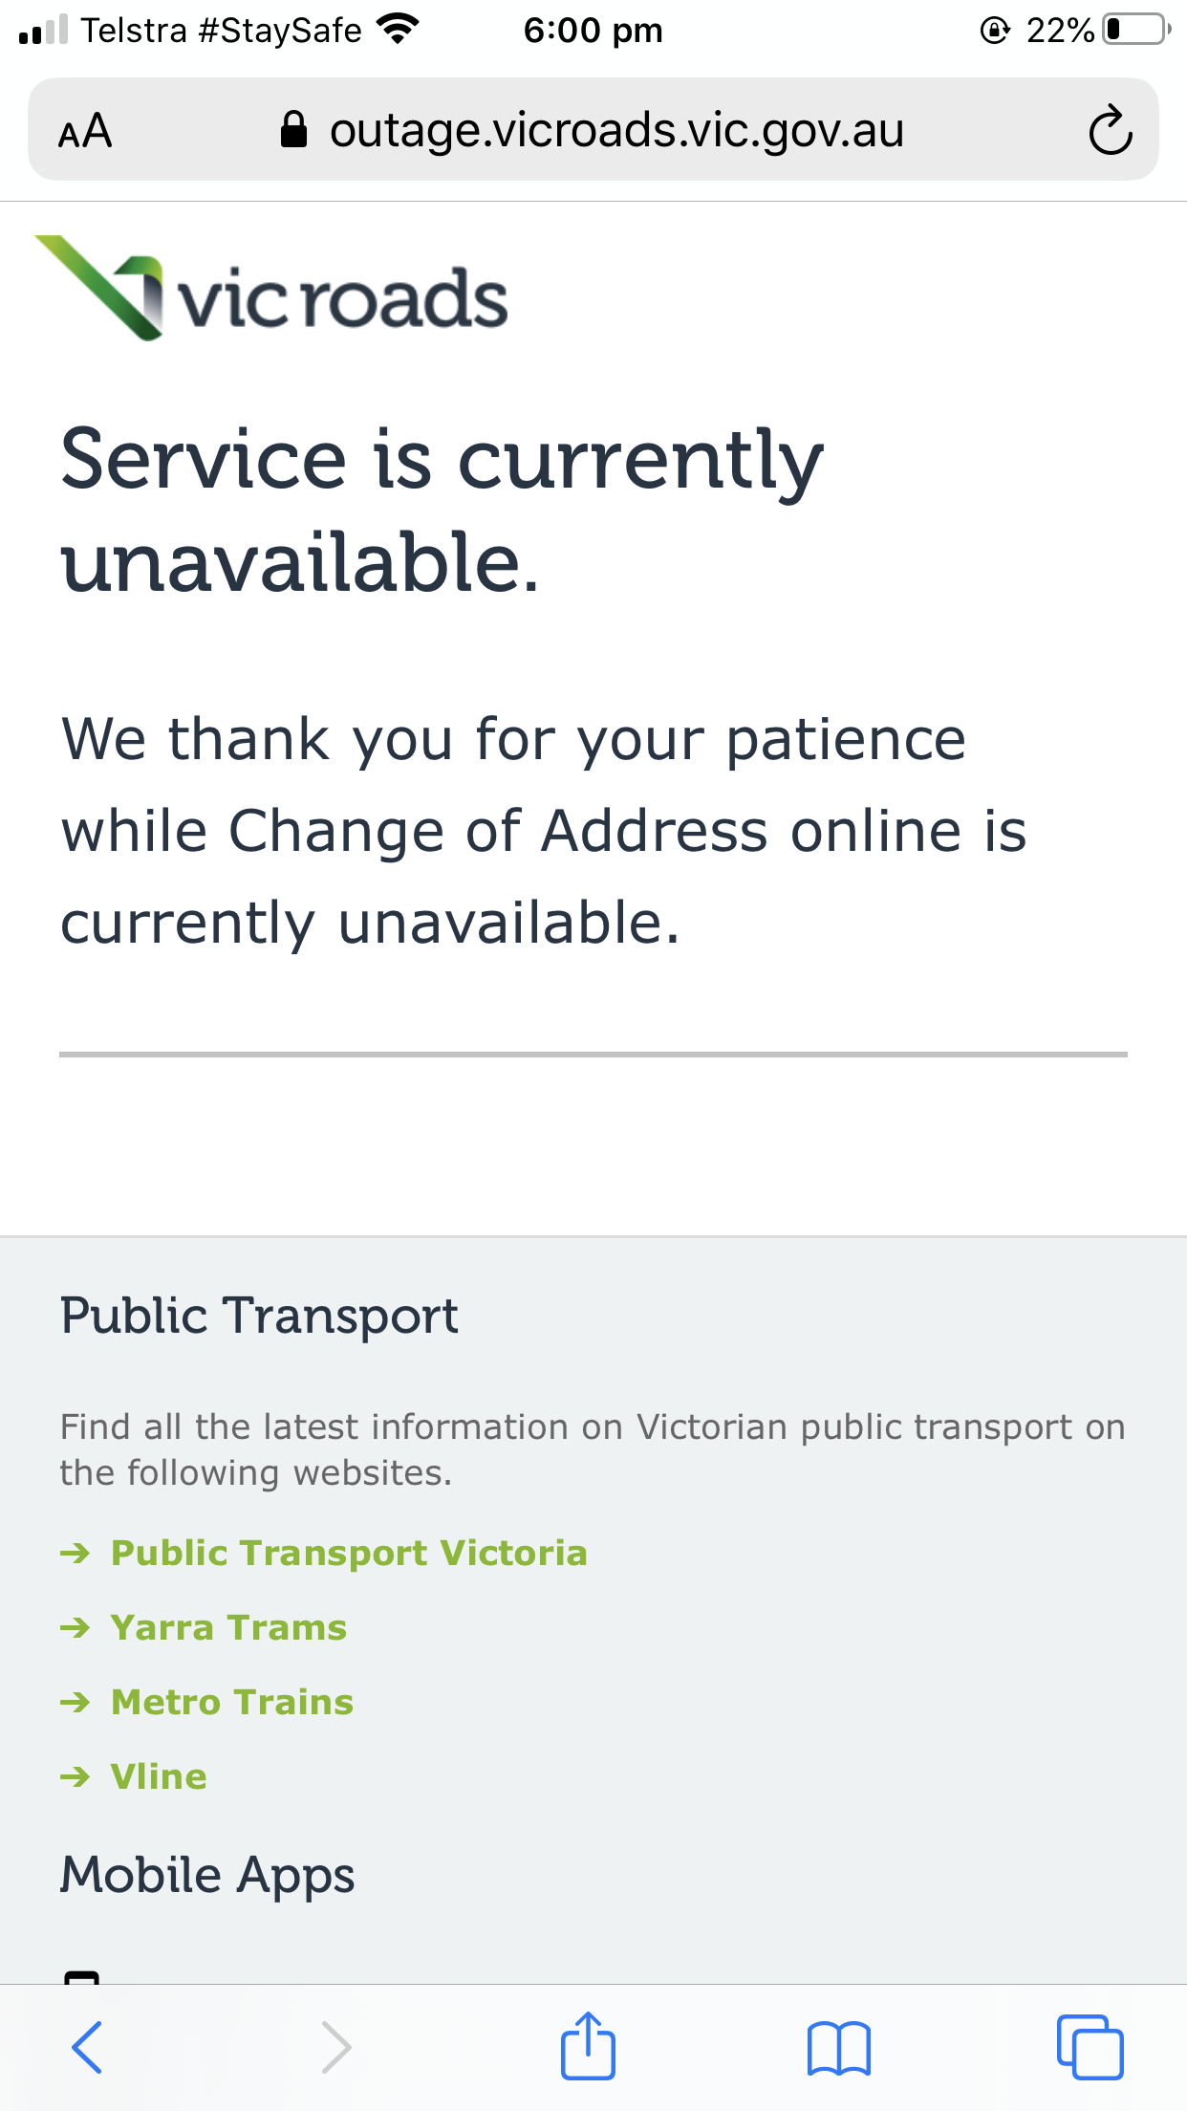Open the Yarra Trams link
Screen dimensions: 1187x2111
(228, 1627)
